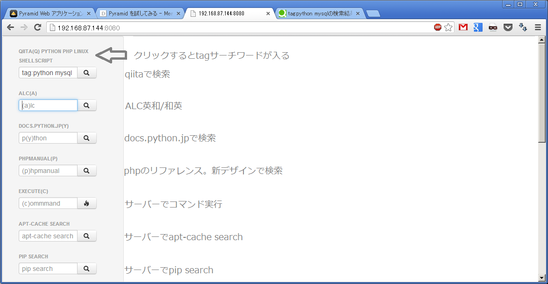Focus the pip search input field
This screenshot has width=548, height=284.
(48, 269)
